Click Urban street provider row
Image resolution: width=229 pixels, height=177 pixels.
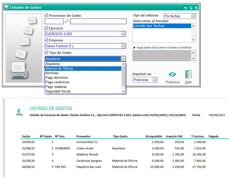(85, 148)
